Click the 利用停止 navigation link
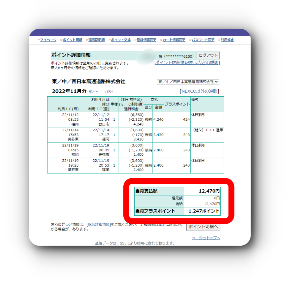The image size is (287, 282). click(227, 40)
